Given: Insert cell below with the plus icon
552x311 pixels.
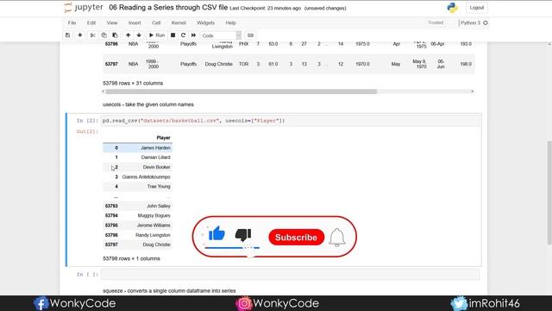Looking at the screenshot, I should click(x=80, y=35).
